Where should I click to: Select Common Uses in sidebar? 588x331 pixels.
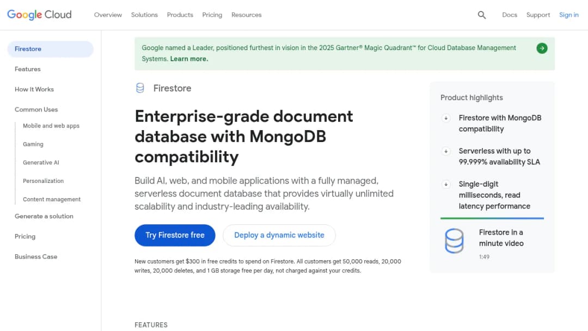(x=36, y=109)
